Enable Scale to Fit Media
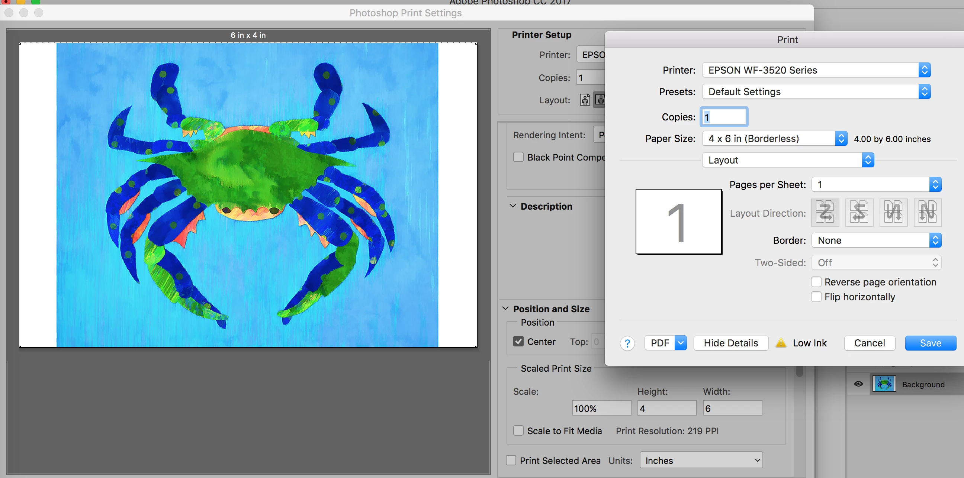Viewport: 964px width, 478px height. [518, 430]
